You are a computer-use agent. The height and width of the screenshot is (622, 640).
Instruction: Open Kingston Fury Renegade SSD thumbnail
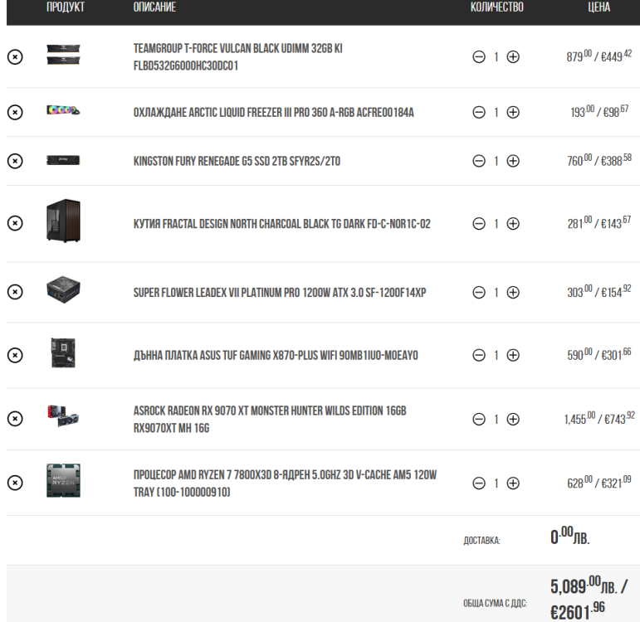(63, 160)
